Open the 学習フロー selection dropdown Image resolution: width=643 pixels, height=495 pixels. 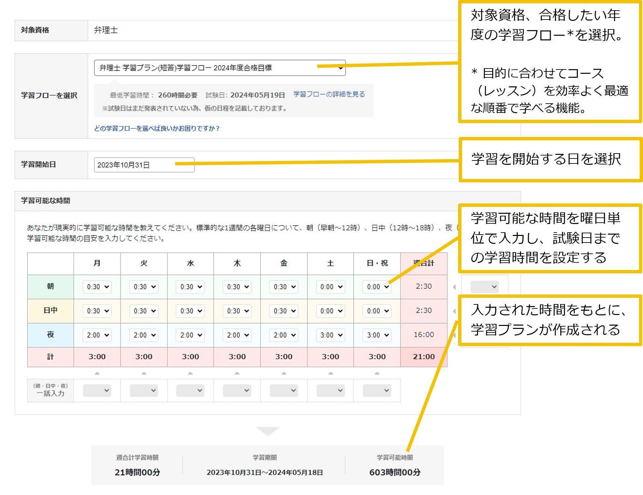220,68
